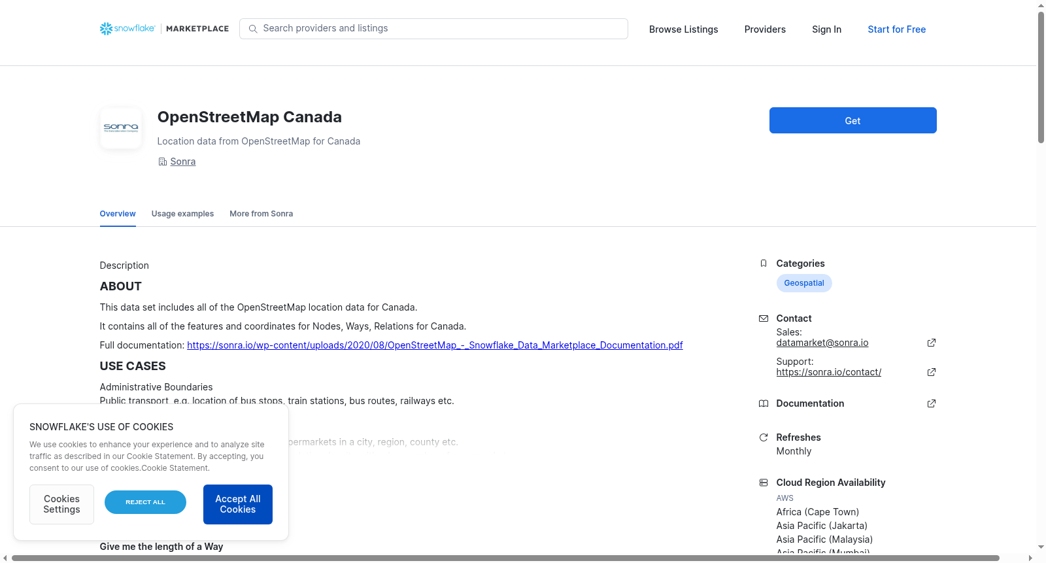Open external link icon for sales email
This screenshot has height=563, width=1046.
point(932,343)
